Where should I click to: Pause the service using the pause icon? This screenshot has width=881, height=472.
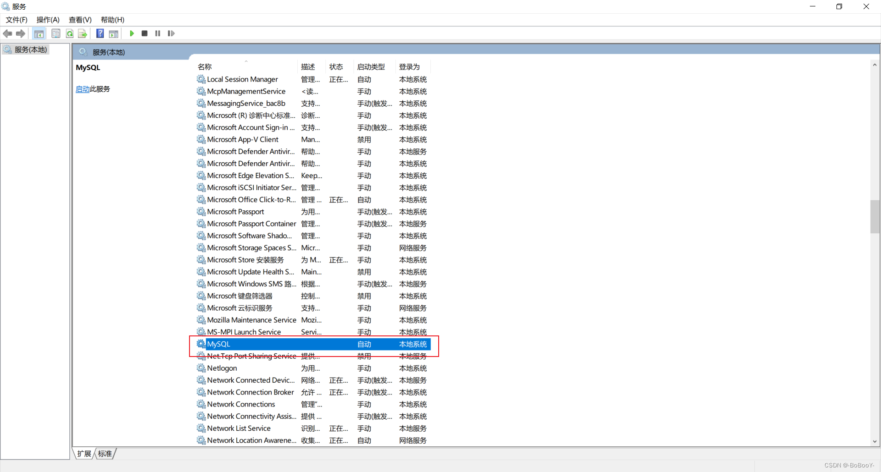pyautogui.click(x=158, y=33)
